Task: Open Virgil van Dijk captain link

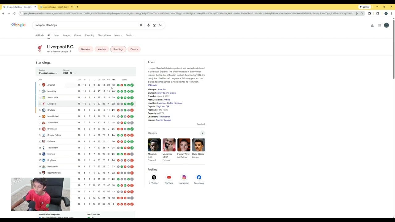Action: click(163, 106)
